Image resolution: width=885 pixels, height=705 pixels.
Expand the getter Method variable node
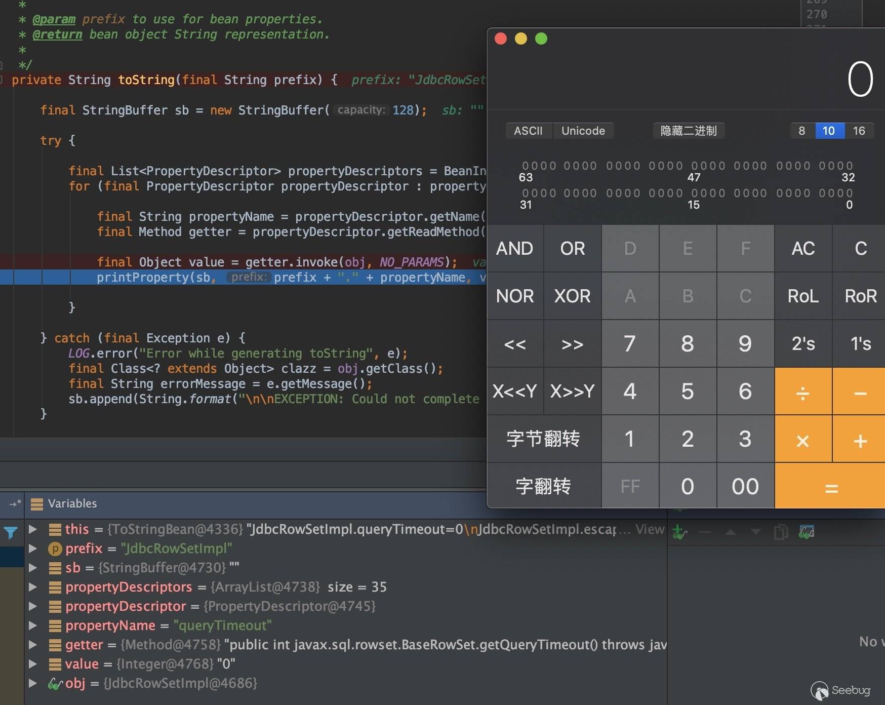33,645
